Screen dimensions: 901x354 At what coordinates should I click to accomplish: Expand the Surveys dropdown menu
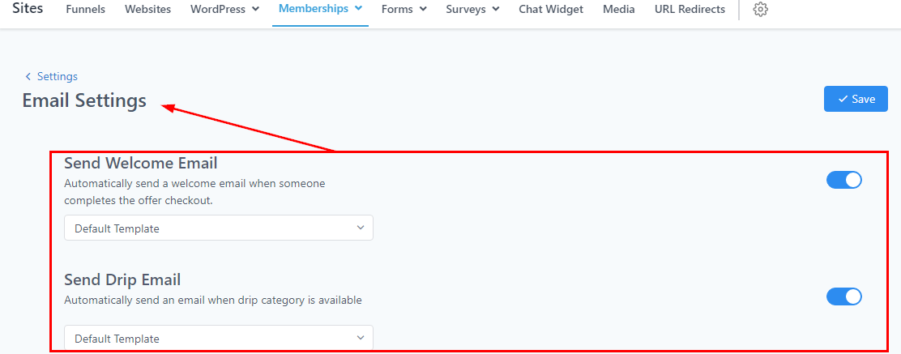coord(472,10)
